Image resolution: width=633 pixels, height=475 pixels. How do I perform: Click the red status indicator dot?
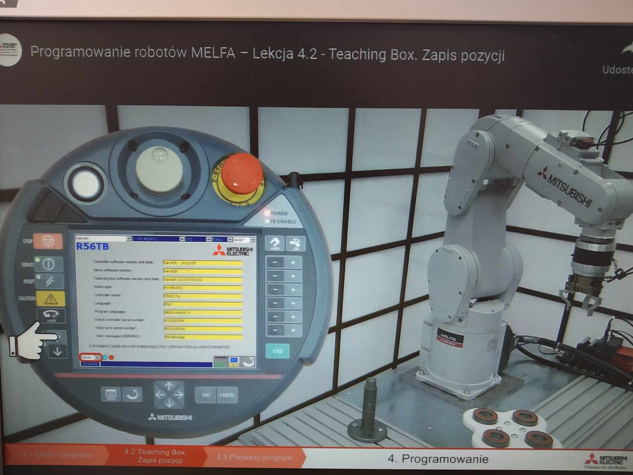tap(111, 357)
